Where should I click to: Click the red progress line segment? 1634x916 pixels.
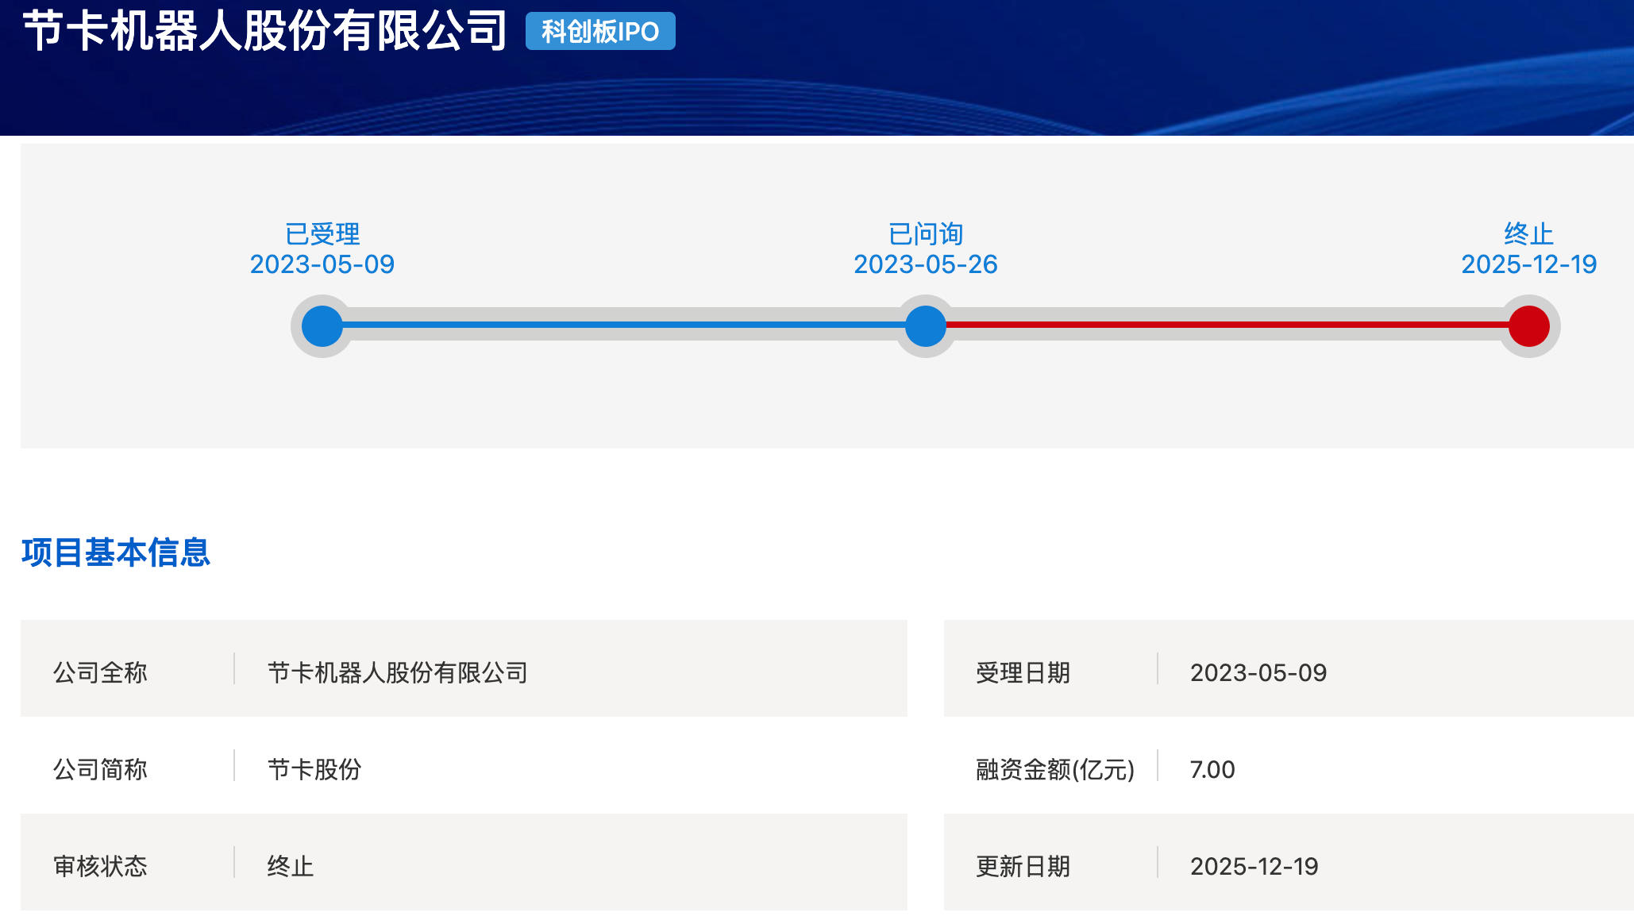tap(1227, 325)
